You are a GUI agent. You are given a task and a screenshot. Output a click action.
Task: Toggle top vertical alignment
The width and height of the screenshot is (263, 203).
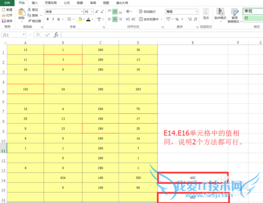click(x=109, y=12)
